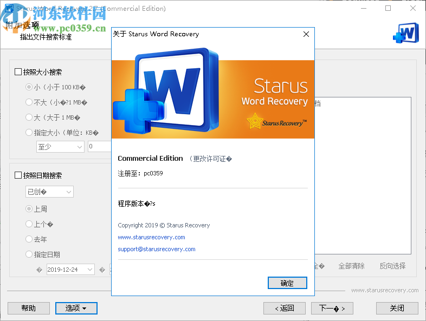Viewport: 426px width, 321px height.
Task: Click the size value field showing 0
Action: (99, 147)
